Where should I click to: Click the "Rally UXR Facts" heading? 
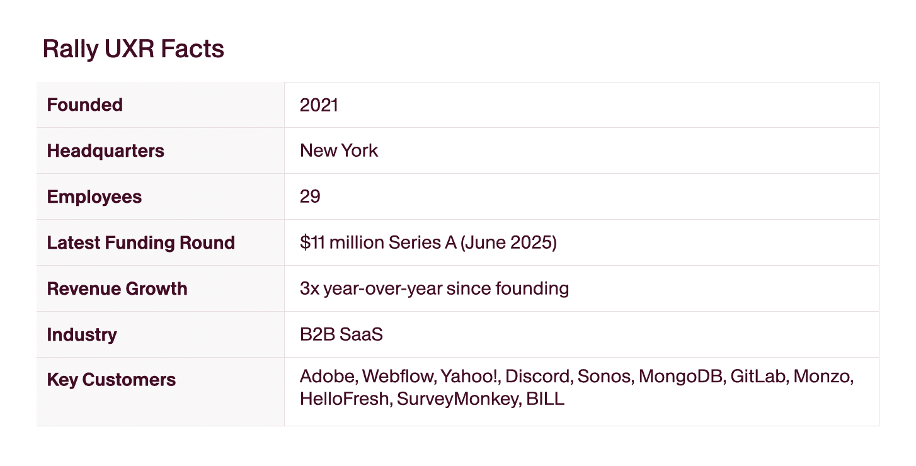133,49
